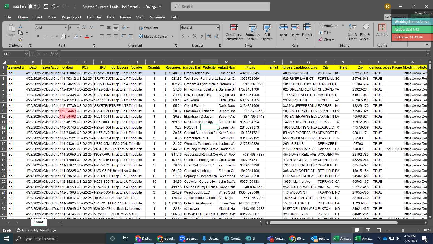Click the Comma Style icon
The width and height of the screenshot is (433, 244).
(x=202, y=36)
